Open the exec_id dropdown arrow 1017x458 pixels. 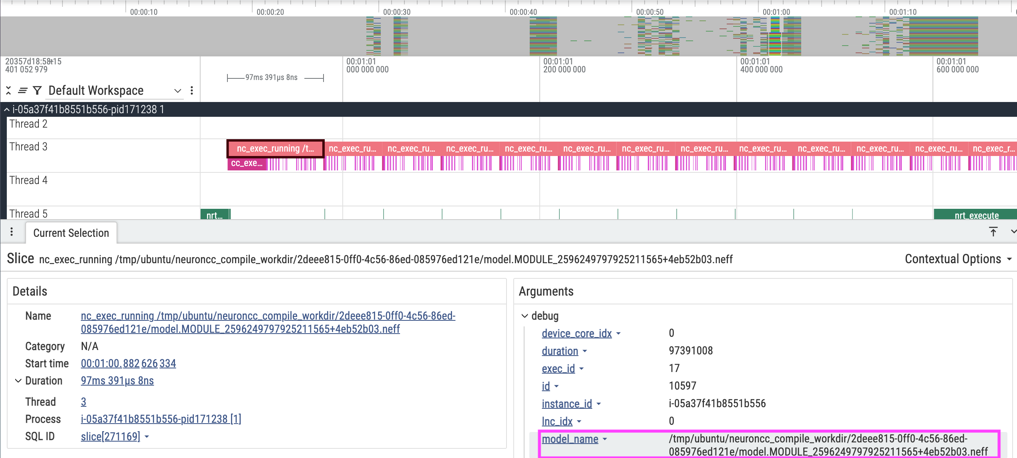581,369
